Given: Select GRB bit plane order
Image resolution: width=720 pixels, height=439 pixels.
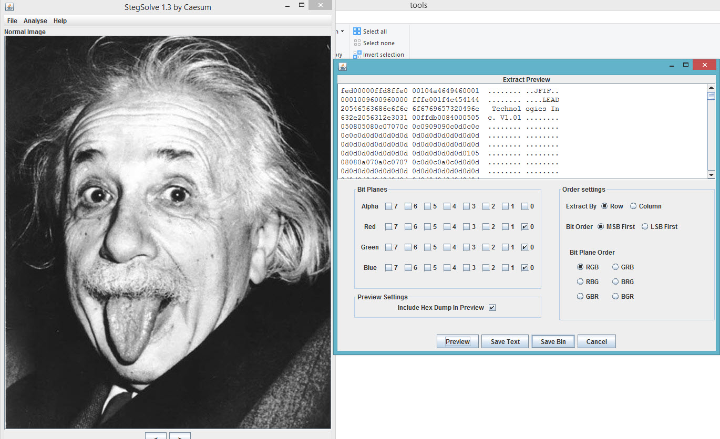Looking at the screenshot, I should click(x=615, y=267).
